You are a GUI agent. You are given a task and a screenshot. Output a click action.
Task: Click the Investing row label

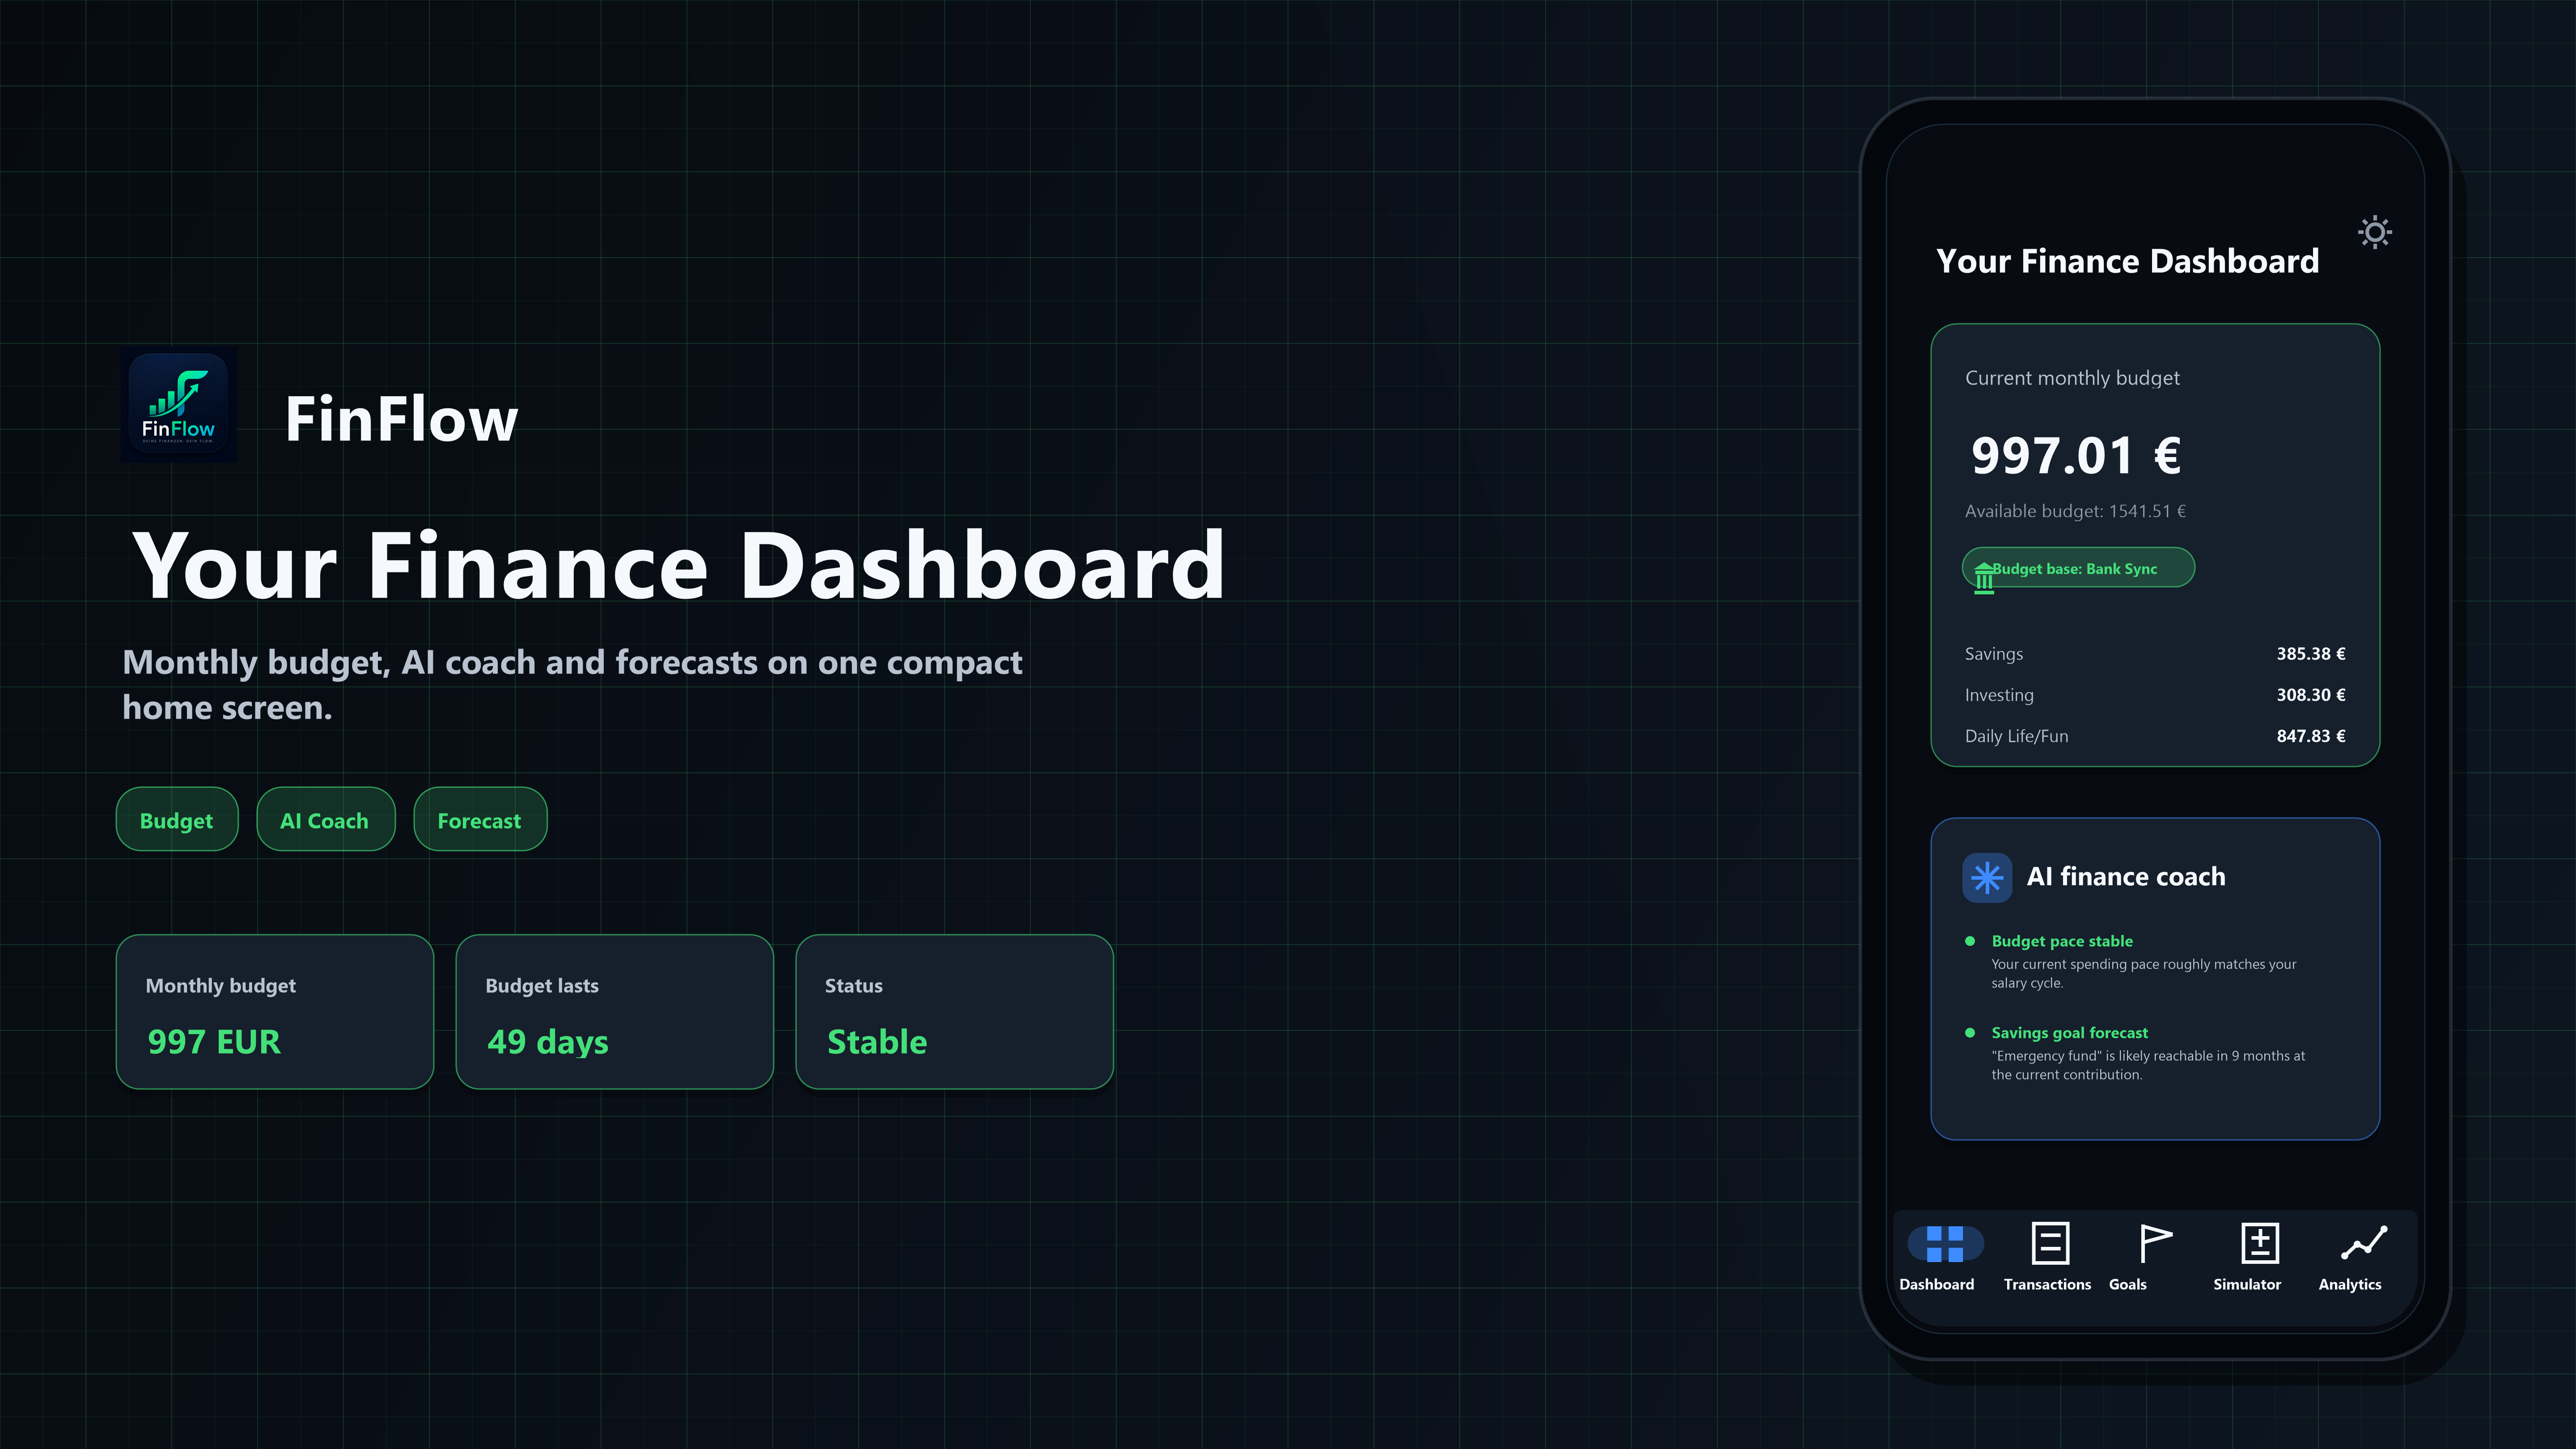point(1999,695)
